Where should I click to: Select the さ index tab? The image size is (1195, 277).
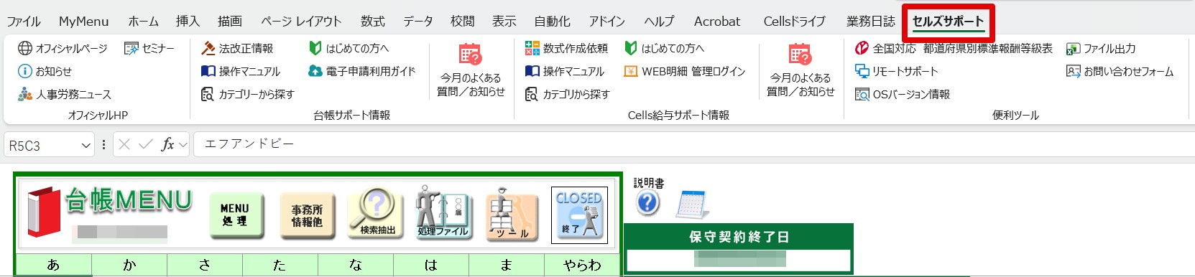(x=205, y=265)
